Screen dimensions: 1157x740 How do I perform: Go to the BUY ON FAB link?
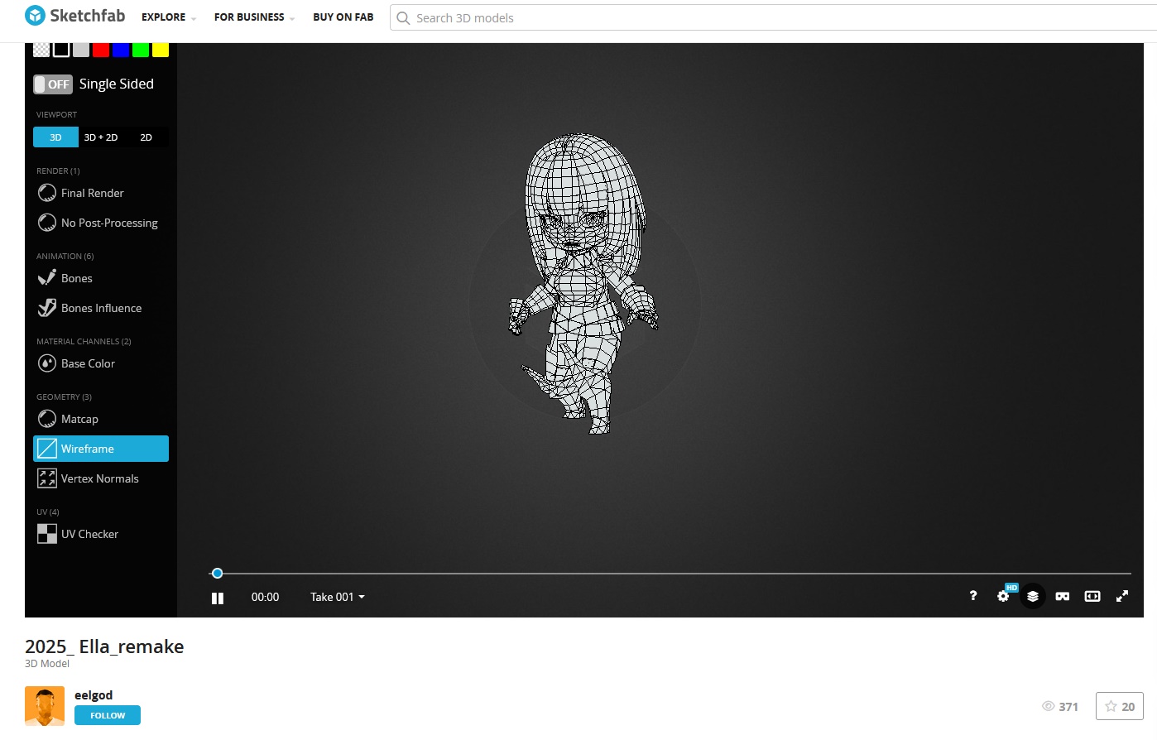[x=343, y=17]
